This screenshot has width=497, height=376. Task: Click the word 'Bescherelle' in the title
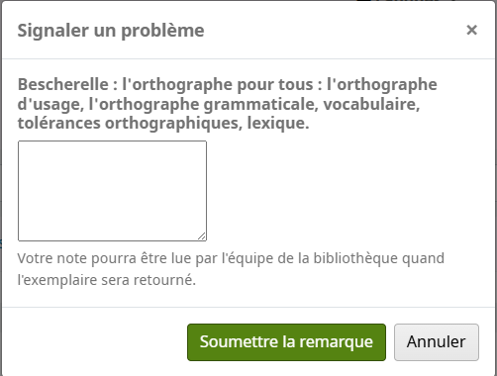(63, 84)
